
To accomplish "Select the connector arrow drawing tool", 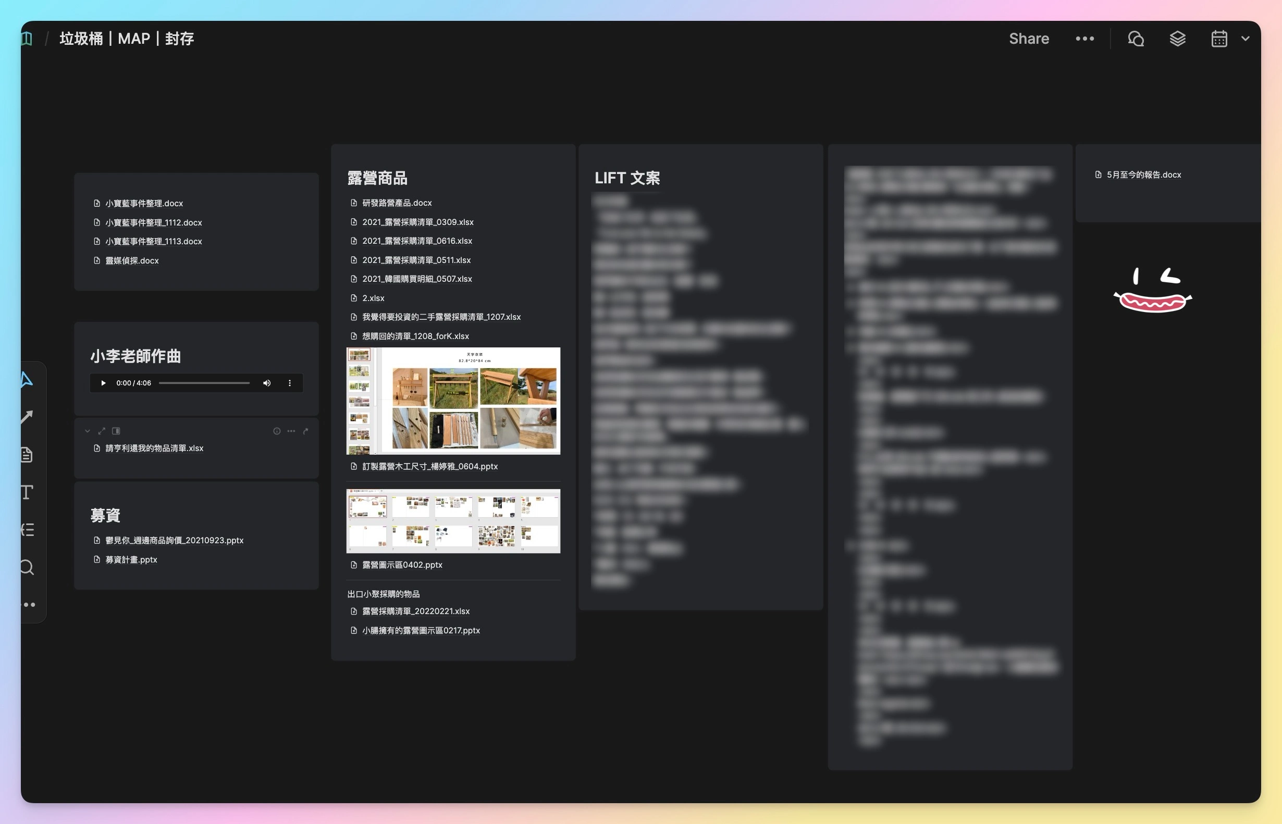I will tap(27, 417).
